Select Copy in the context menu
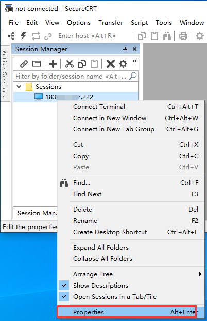The height and width of the screenshot is (321, 207). coord(131,156)
